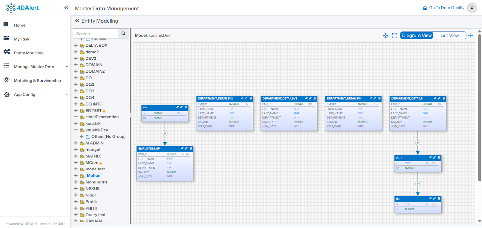
Task: Click the model tree search field
Action: pyautogui.click(x=95, y=33)
